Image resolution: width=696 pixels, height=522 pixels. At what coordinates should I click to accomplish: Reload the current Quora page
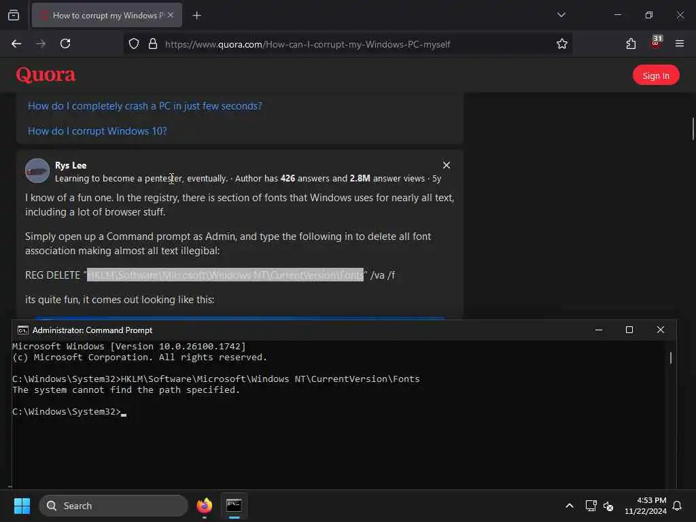[x=65, y=43]
